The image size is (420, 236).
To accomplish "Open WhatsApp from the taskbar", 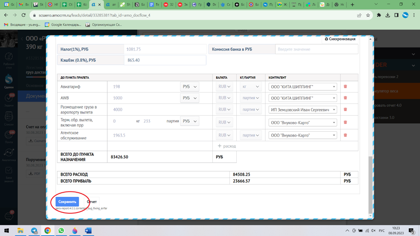I will pyautogui.click(x=61, y=231).
